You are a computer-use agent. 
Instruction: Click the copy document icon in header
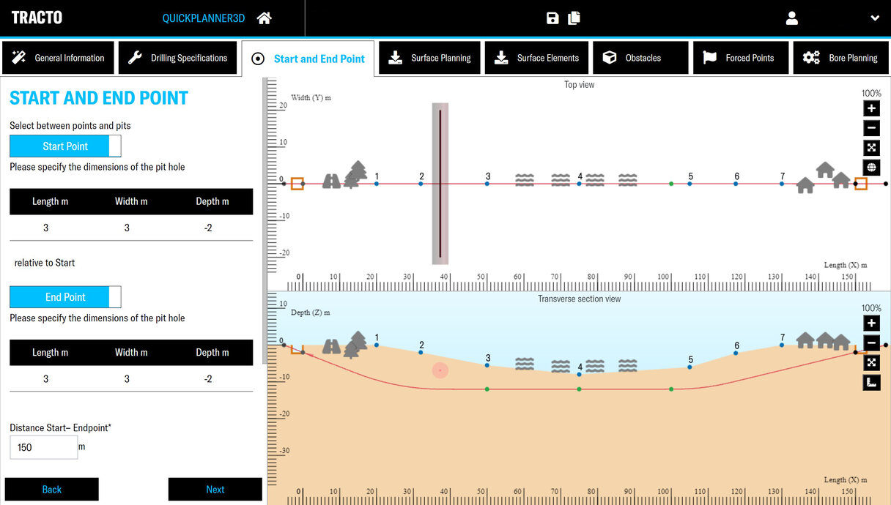[x=574, y=18]
